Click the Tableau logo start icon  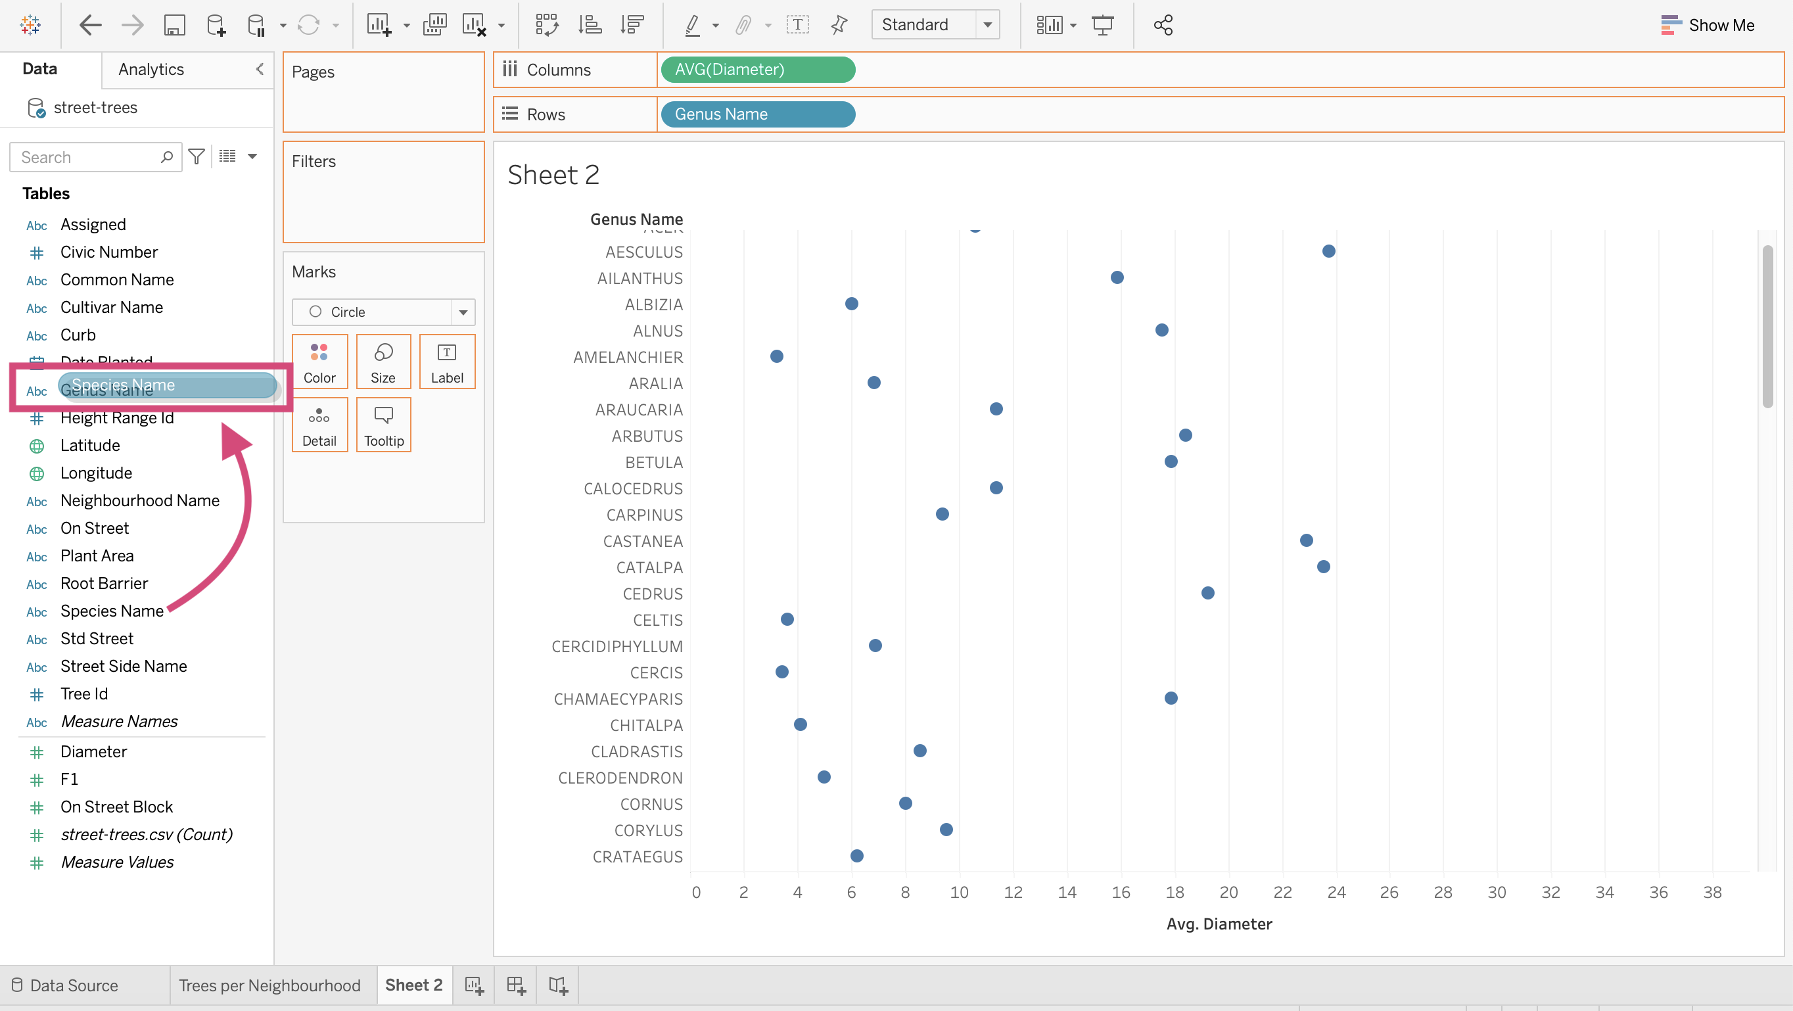point(30,25)
